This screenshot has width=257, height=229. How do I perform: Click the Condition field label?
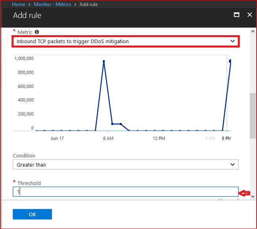tap(24, 155)
